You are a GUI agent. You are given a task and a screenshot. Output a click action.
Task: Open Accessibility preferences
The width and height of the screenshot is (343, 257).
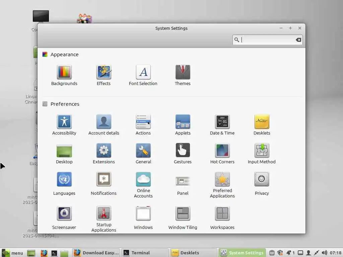click(x=64, y=125)
